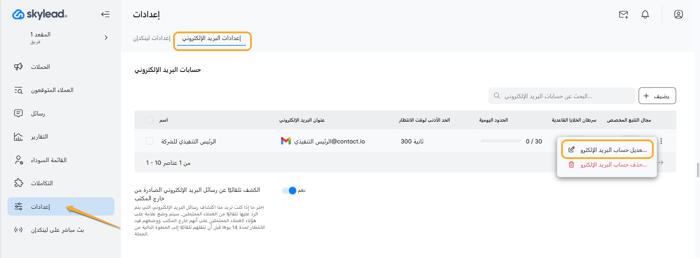Choose the edit email account menu option
This screenshot has width=700, height=258.
(x=607, y=150)
